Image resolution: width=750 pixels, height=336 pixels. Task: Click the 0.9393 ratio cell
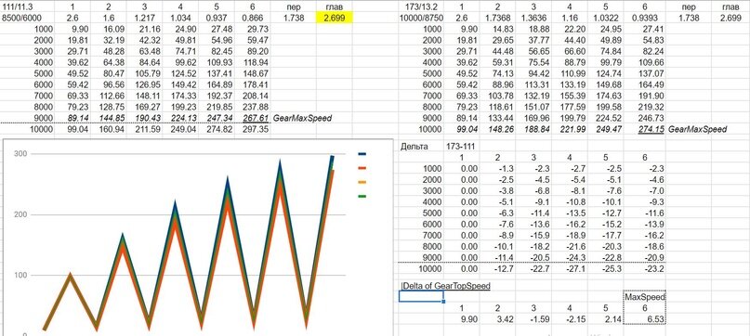click(x=644, y=19)
